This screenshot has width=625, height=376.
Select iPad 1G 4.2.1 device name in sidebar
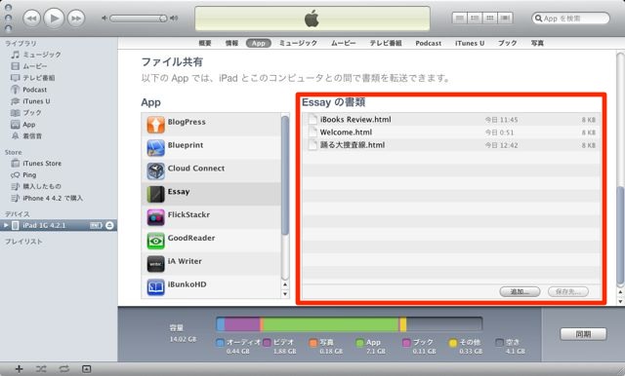coord(44,225)
